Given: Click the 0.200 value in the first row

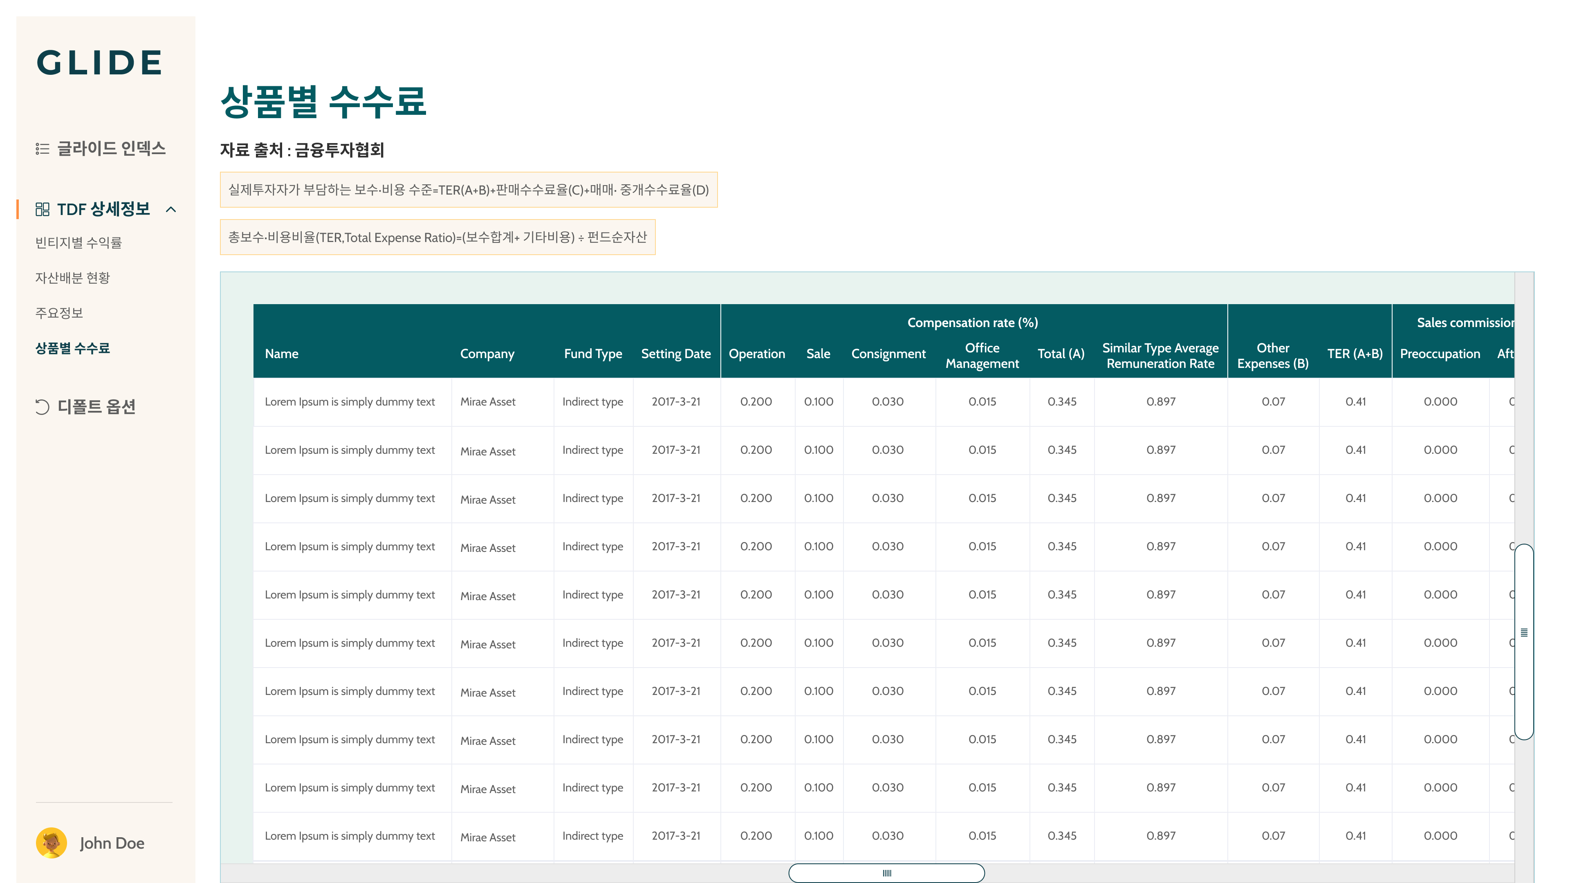Looking at the screenshot, I should click(x=756, y=401).
